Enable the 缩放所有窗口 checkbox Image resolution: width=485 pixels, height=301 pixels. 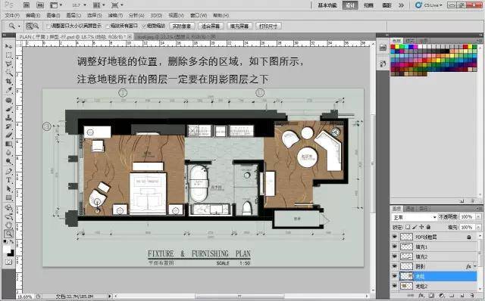click(108, 26)
